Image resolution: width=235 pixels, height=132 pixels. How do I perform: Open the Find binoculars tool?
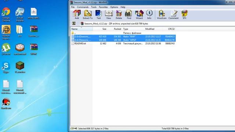(129, 15)
